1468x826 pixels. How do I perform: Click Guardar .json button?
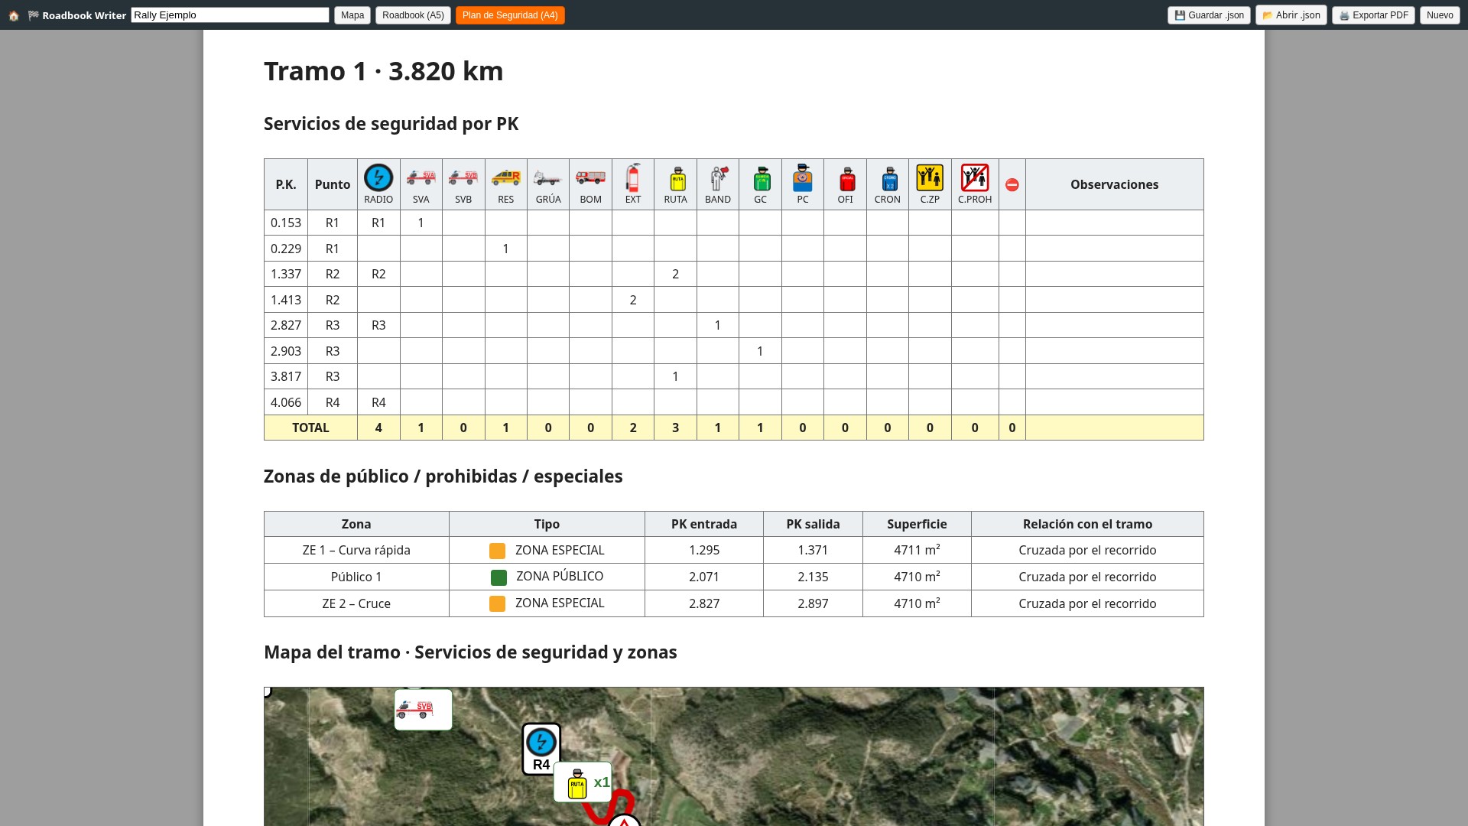tap(1209, 15)
